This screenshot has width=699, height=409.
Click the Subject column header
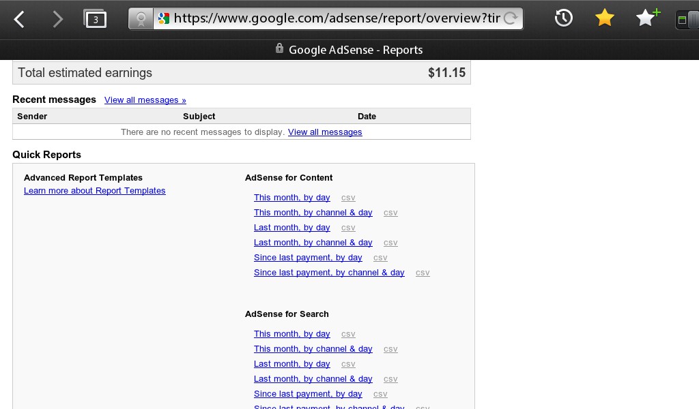(x=199, y=116)
